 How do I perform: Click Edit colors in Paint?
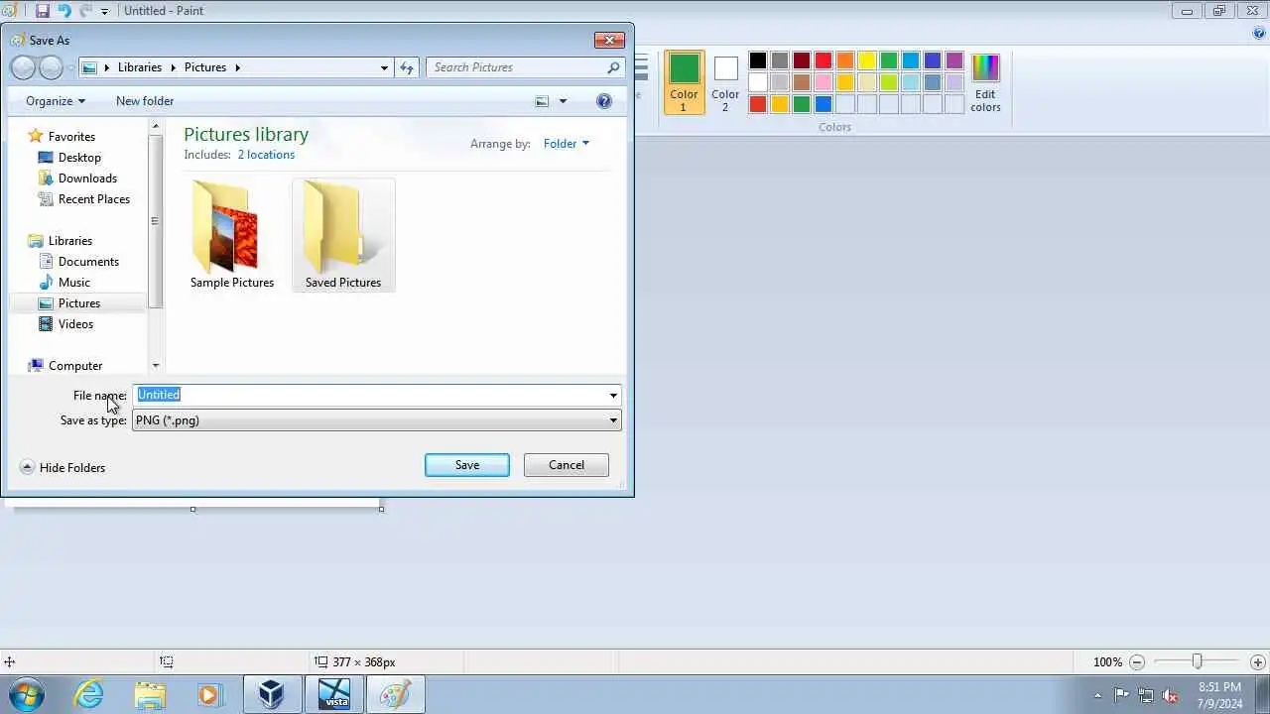985,83
